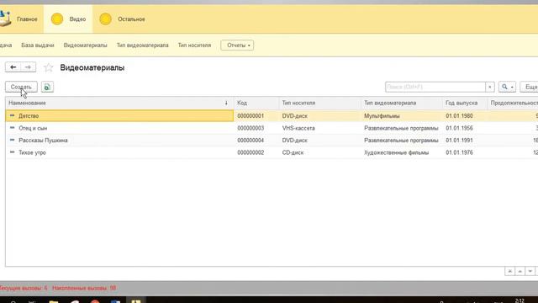The width and height of the screenshot is (538, 303).
Task: Click the copy-item icon next to Создать
Action: coord(47,87)
